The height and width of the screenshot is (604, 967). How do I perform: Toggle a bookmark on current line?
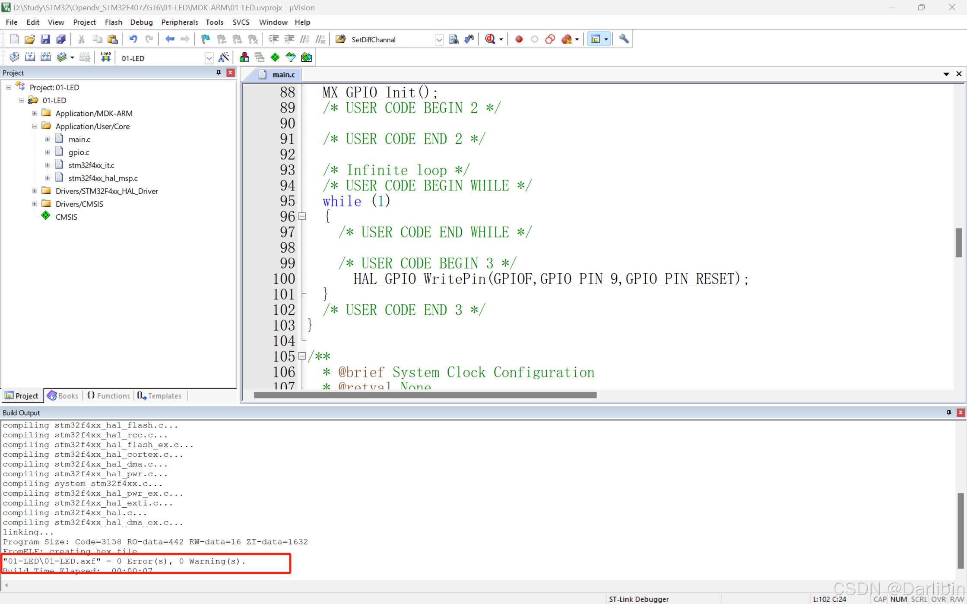point(205,39)
